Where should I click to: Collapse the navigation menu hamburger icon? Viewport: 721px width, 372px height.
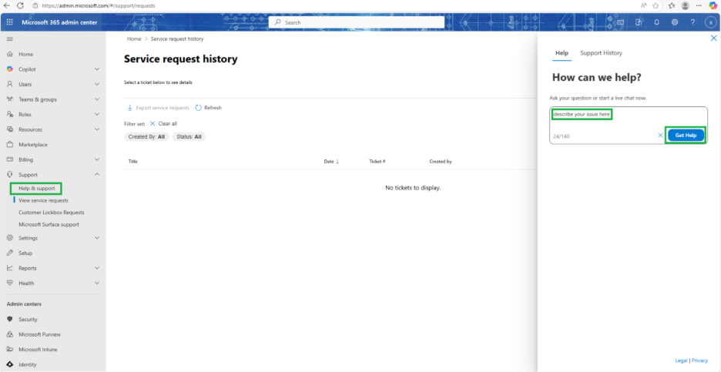10,39
